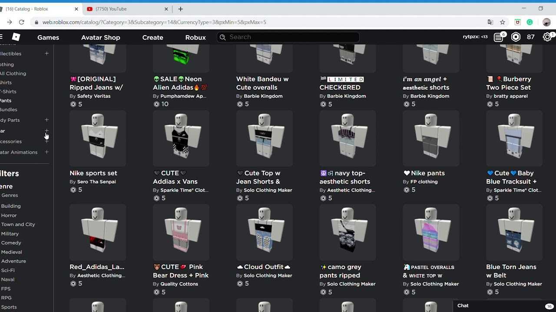The image size is (556, 312).
Task: Click the Roblox search field
Action: pyautogui.click(x=288, y=37)
